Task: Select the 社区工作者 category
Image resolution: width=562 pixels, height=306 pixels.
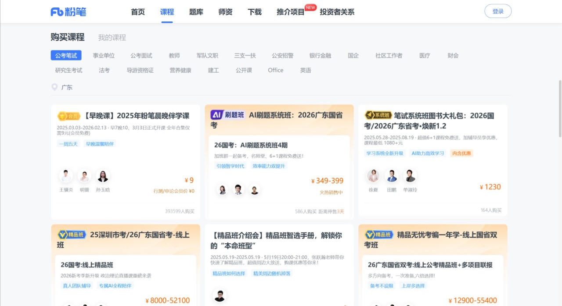Action: point(389,56)
